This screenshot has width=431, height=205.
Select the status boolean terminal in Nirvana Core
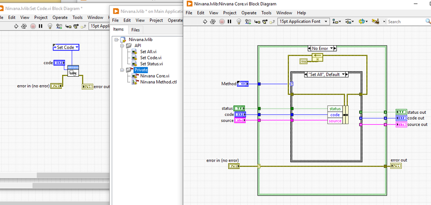point(239,109)
